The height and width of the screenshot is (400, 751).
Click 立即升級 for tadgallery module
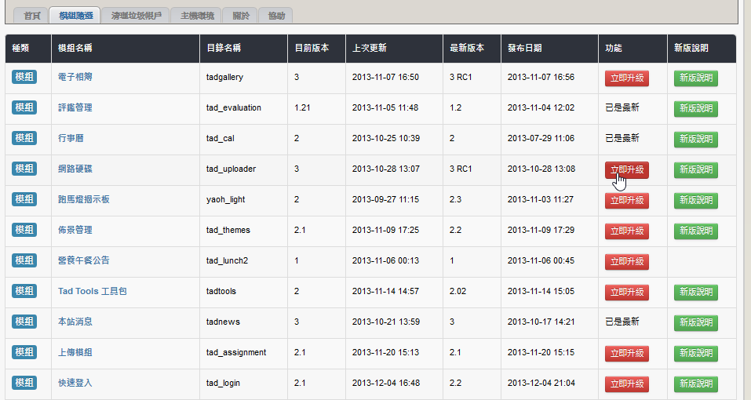pos(626,78)
